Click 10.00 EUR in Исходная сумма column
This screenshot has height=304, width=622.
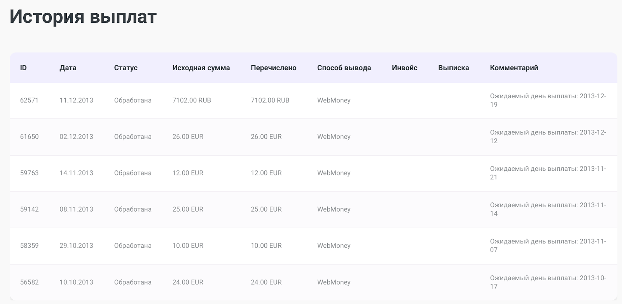[x=188, y=245]
